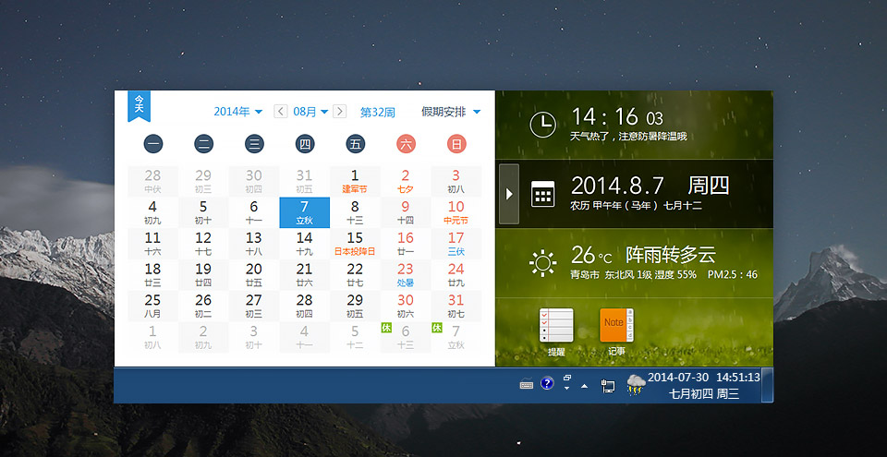Collapse panel using the side arrow tab
This screenshot has width=887, height=457.
pos(509,194)
